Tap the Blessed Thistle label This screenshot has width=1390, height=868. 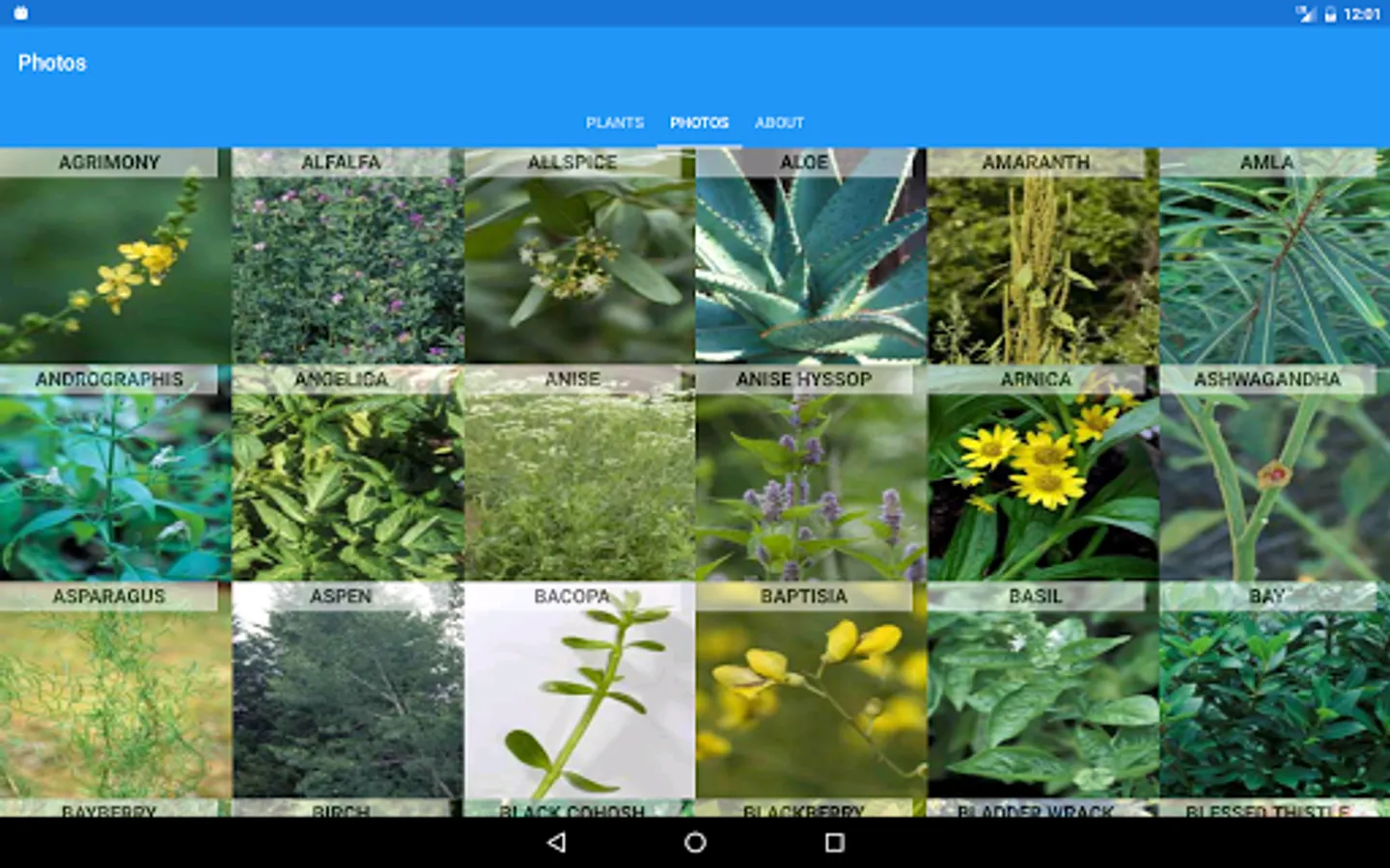[1267, 811]
